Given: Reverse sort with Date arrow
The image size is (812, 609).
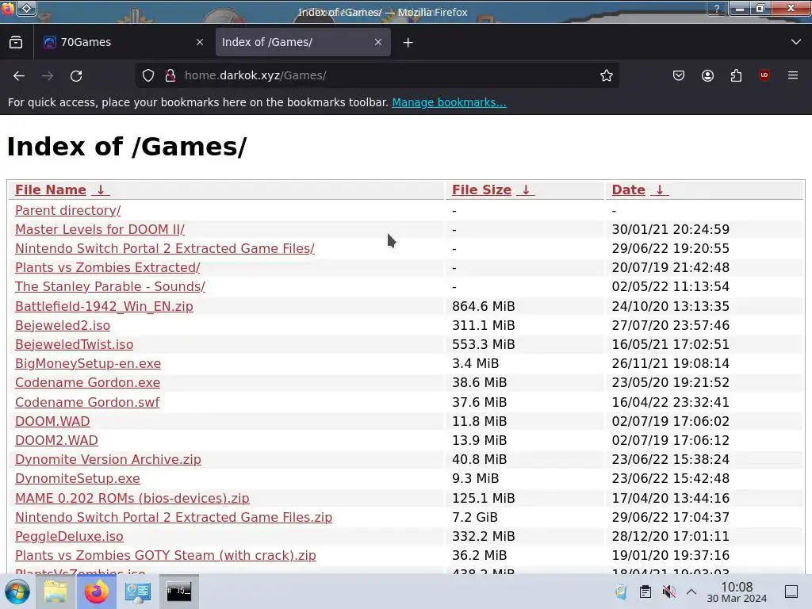Looking at the screenshot, I should click(660, 190).
